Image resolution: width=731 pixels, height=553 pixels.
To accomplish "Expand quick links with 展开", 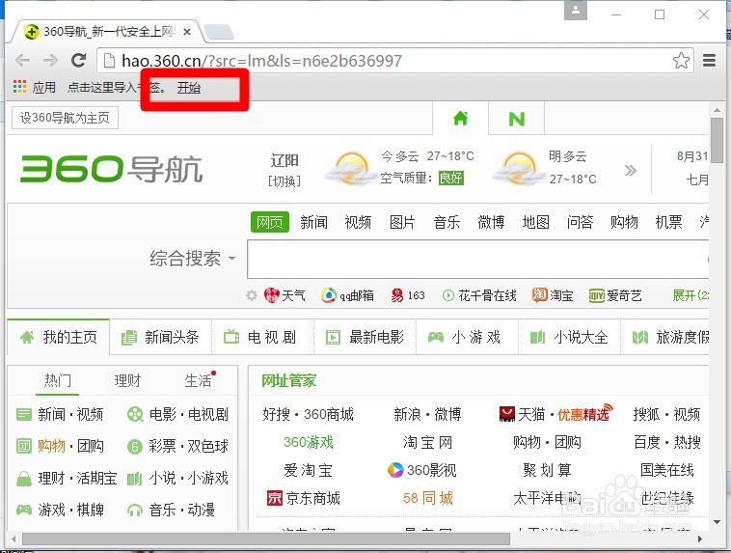I will [x=690, y=295].
